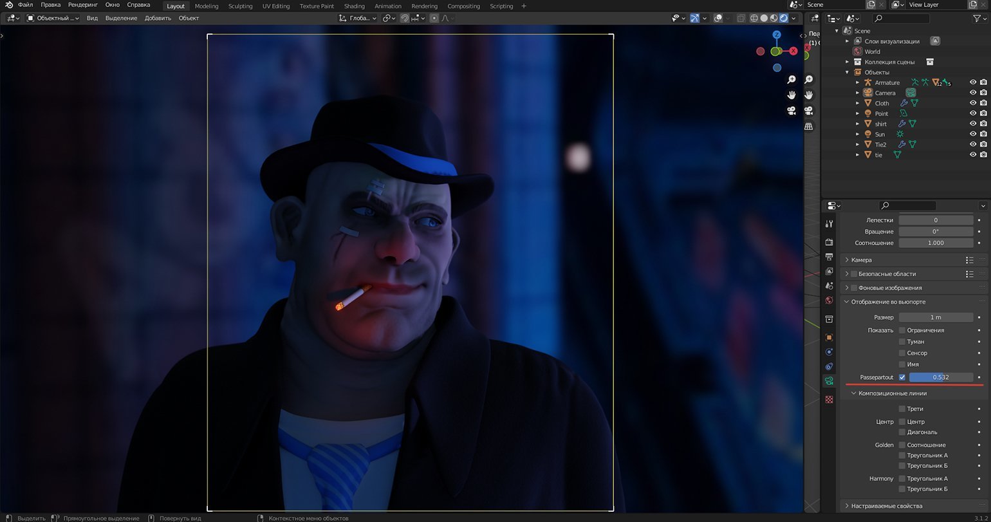Disable Camera in renders via camera icon
Image resolution: width=991 pixels, height=522 pixels.
(984, 93)
